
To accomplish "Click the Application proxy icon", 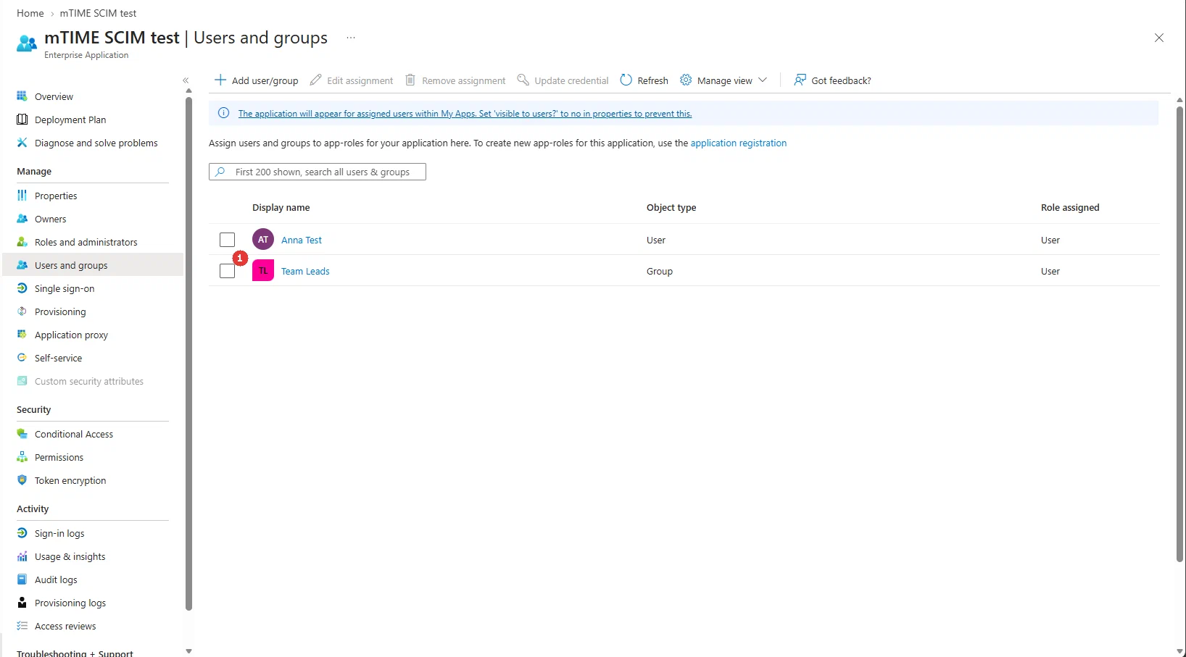I will coord(22,335).
